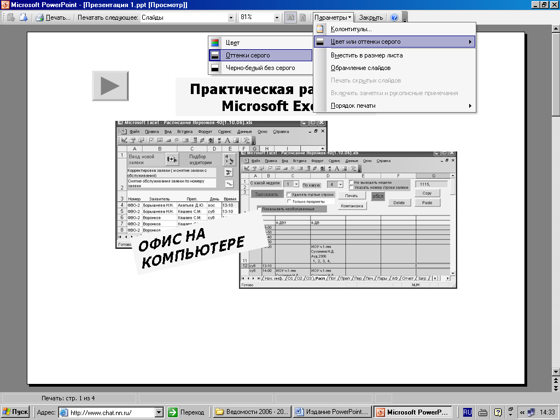Select landscape orientation icon

coord(290,17)
